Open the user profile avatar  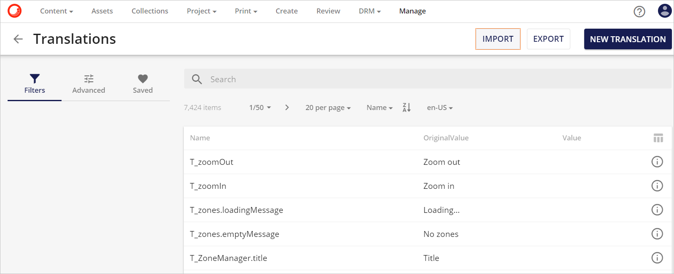(665, 11)
